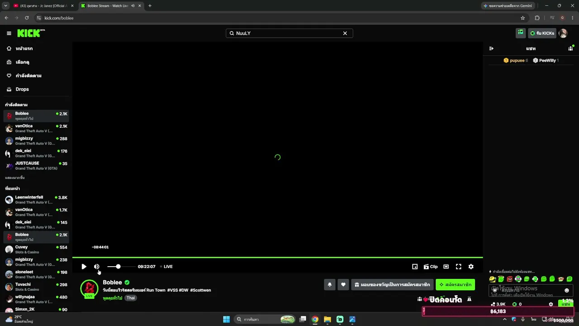Expand show more under following list
The height and width of the screenshot is (326, 579).
(x=15, y=178)
